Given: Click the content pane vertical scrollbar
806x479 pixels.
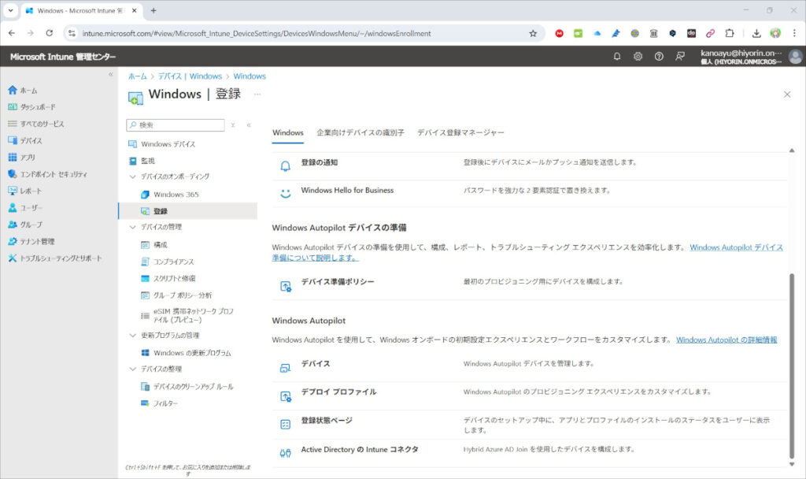Looking at the screenshot, I should (x=792, y=366).
